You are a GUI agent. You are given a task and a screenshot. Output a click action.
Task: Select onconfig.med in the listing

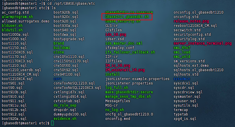(118, 119)
